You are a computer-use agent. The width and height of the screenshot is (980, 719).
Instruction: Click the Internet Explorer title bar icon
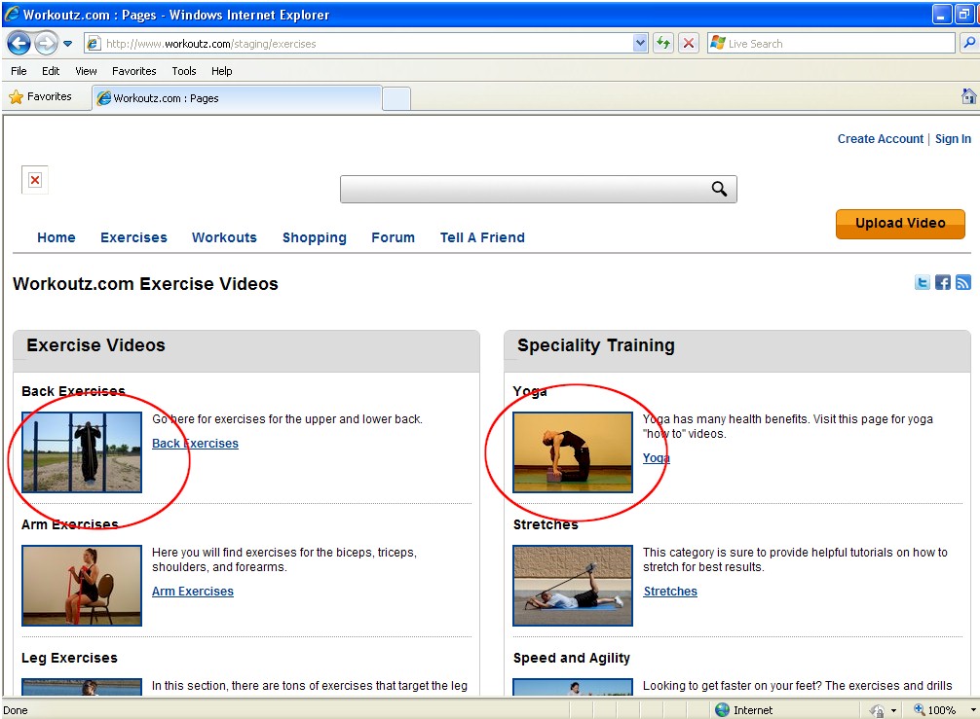[12, 15]
